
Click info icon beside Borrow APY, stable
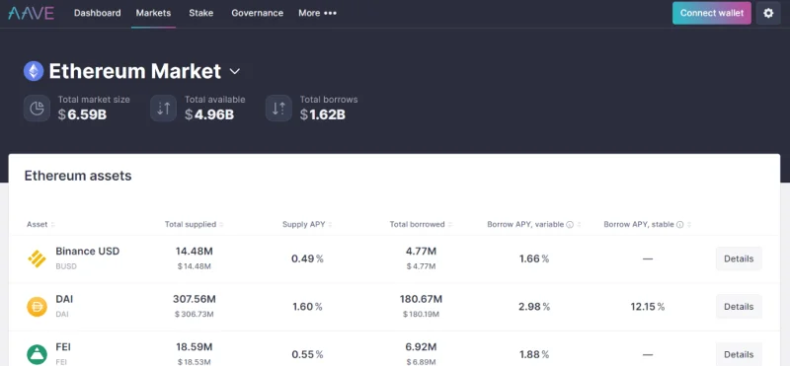pos(679,225)
